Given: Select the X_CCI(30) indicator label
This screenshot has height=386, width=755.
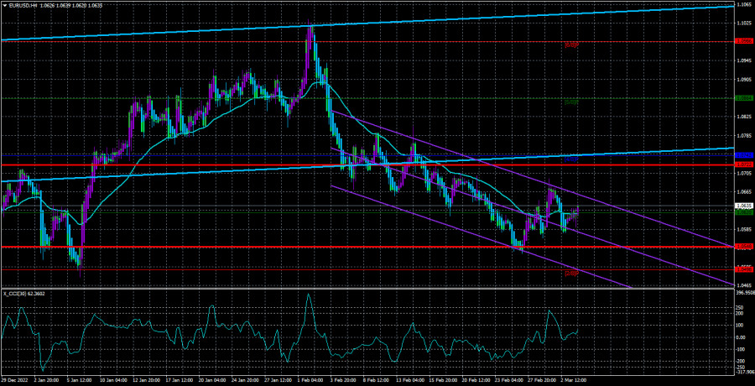Looking at the screenshot, I should 15,294.
